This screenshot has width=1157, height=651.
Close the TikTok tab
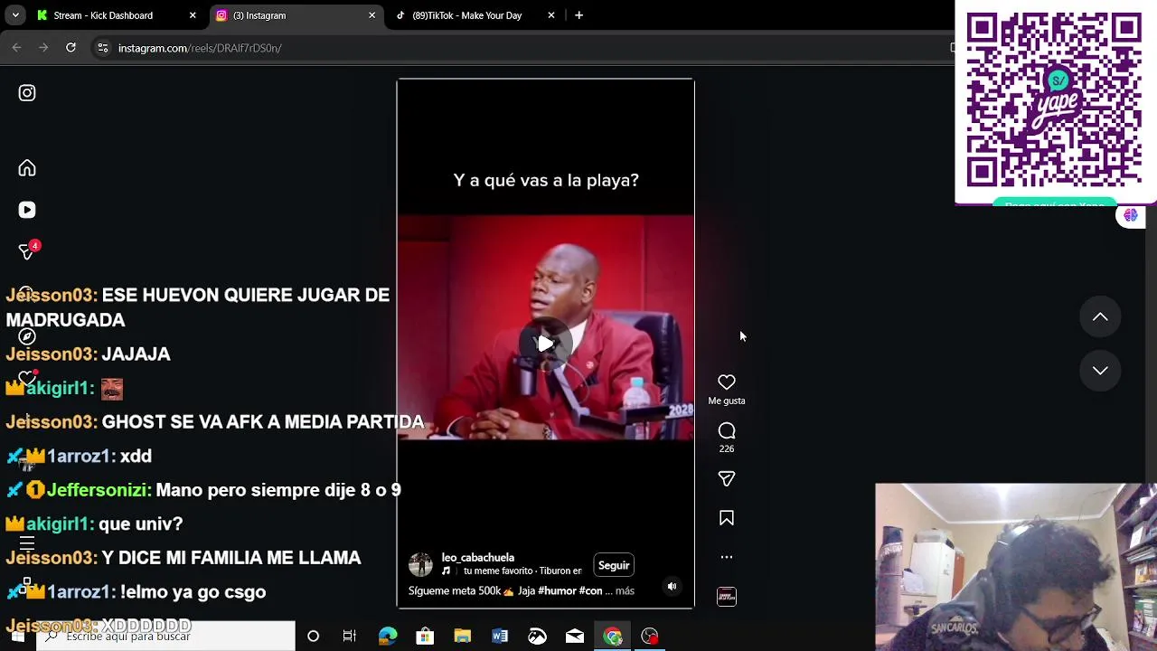pyautogui.click(x=551, y=15)
